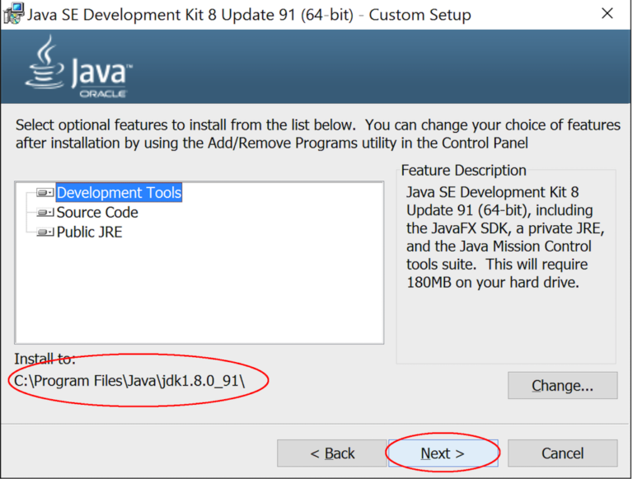Image resolution: width=633 pixels, height=479 pixels.
Task: Click the Change... install location button
Action: [x=562, y=385]
